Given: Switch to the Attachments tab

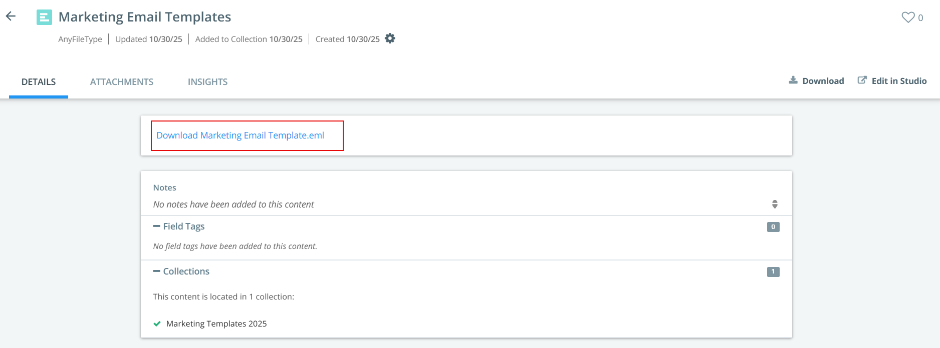Looking at the screenshot, I should tap(122, 82).
